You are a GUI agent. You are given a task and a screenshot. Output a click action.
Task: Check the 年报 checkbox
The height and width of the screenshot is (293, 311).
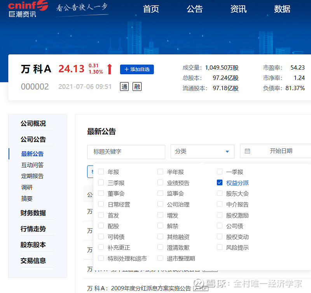pyautogui.click(x=101, y=171)
